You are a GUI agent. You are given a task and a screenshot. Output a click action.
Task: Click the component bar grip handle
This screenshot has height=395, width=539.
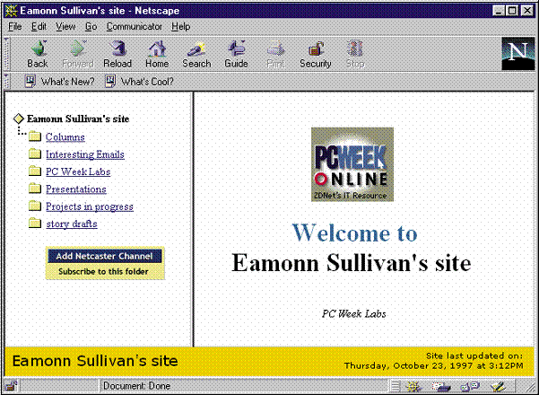click(x=396, y=386)
